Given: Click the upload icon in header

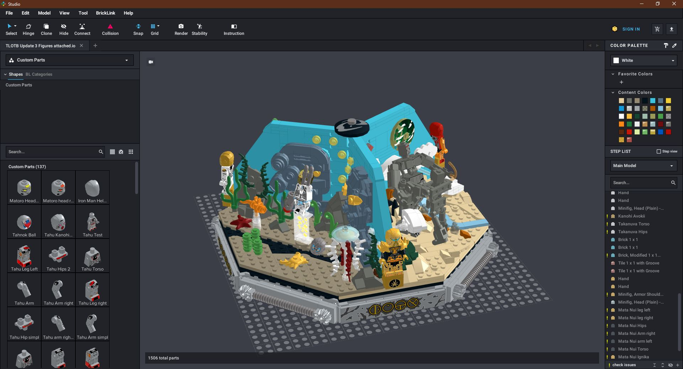Looking at the screenshot, I should pyautogui.click(x=671, y=29).
